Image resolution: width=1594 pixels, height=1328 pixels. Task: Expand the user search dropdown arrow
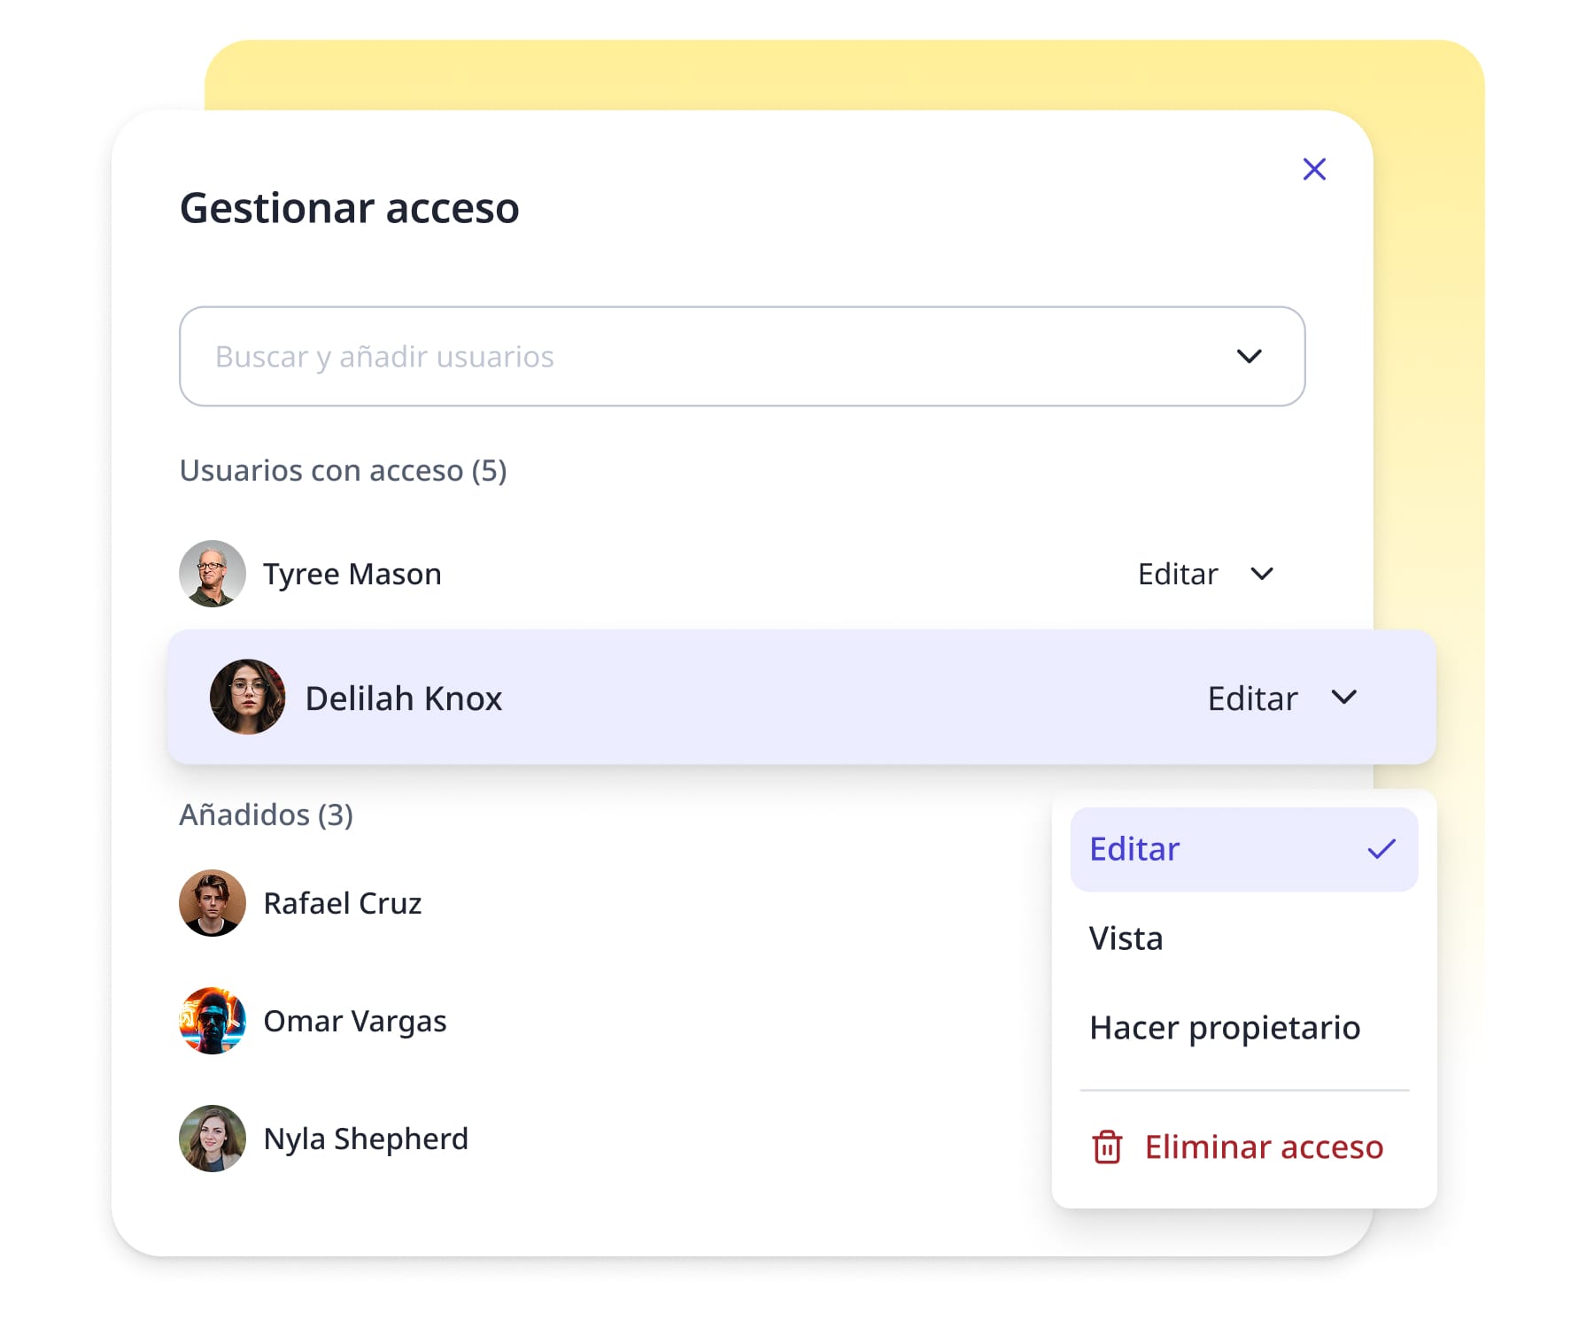point(1249,357)
